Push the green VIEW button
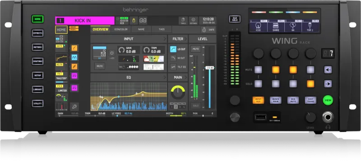This screenshot has height=163, width=361. click(328, 101)
